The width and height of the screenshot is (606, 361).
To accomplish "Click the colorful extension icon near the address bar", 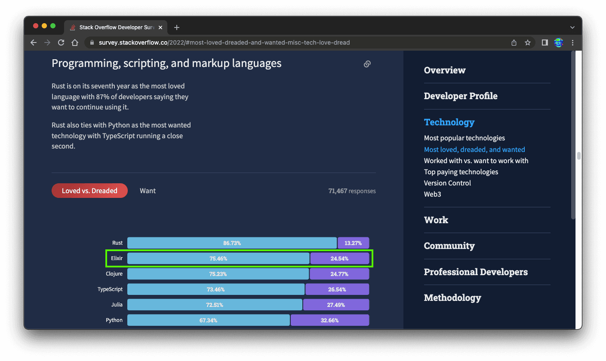I will coord(558,42).
